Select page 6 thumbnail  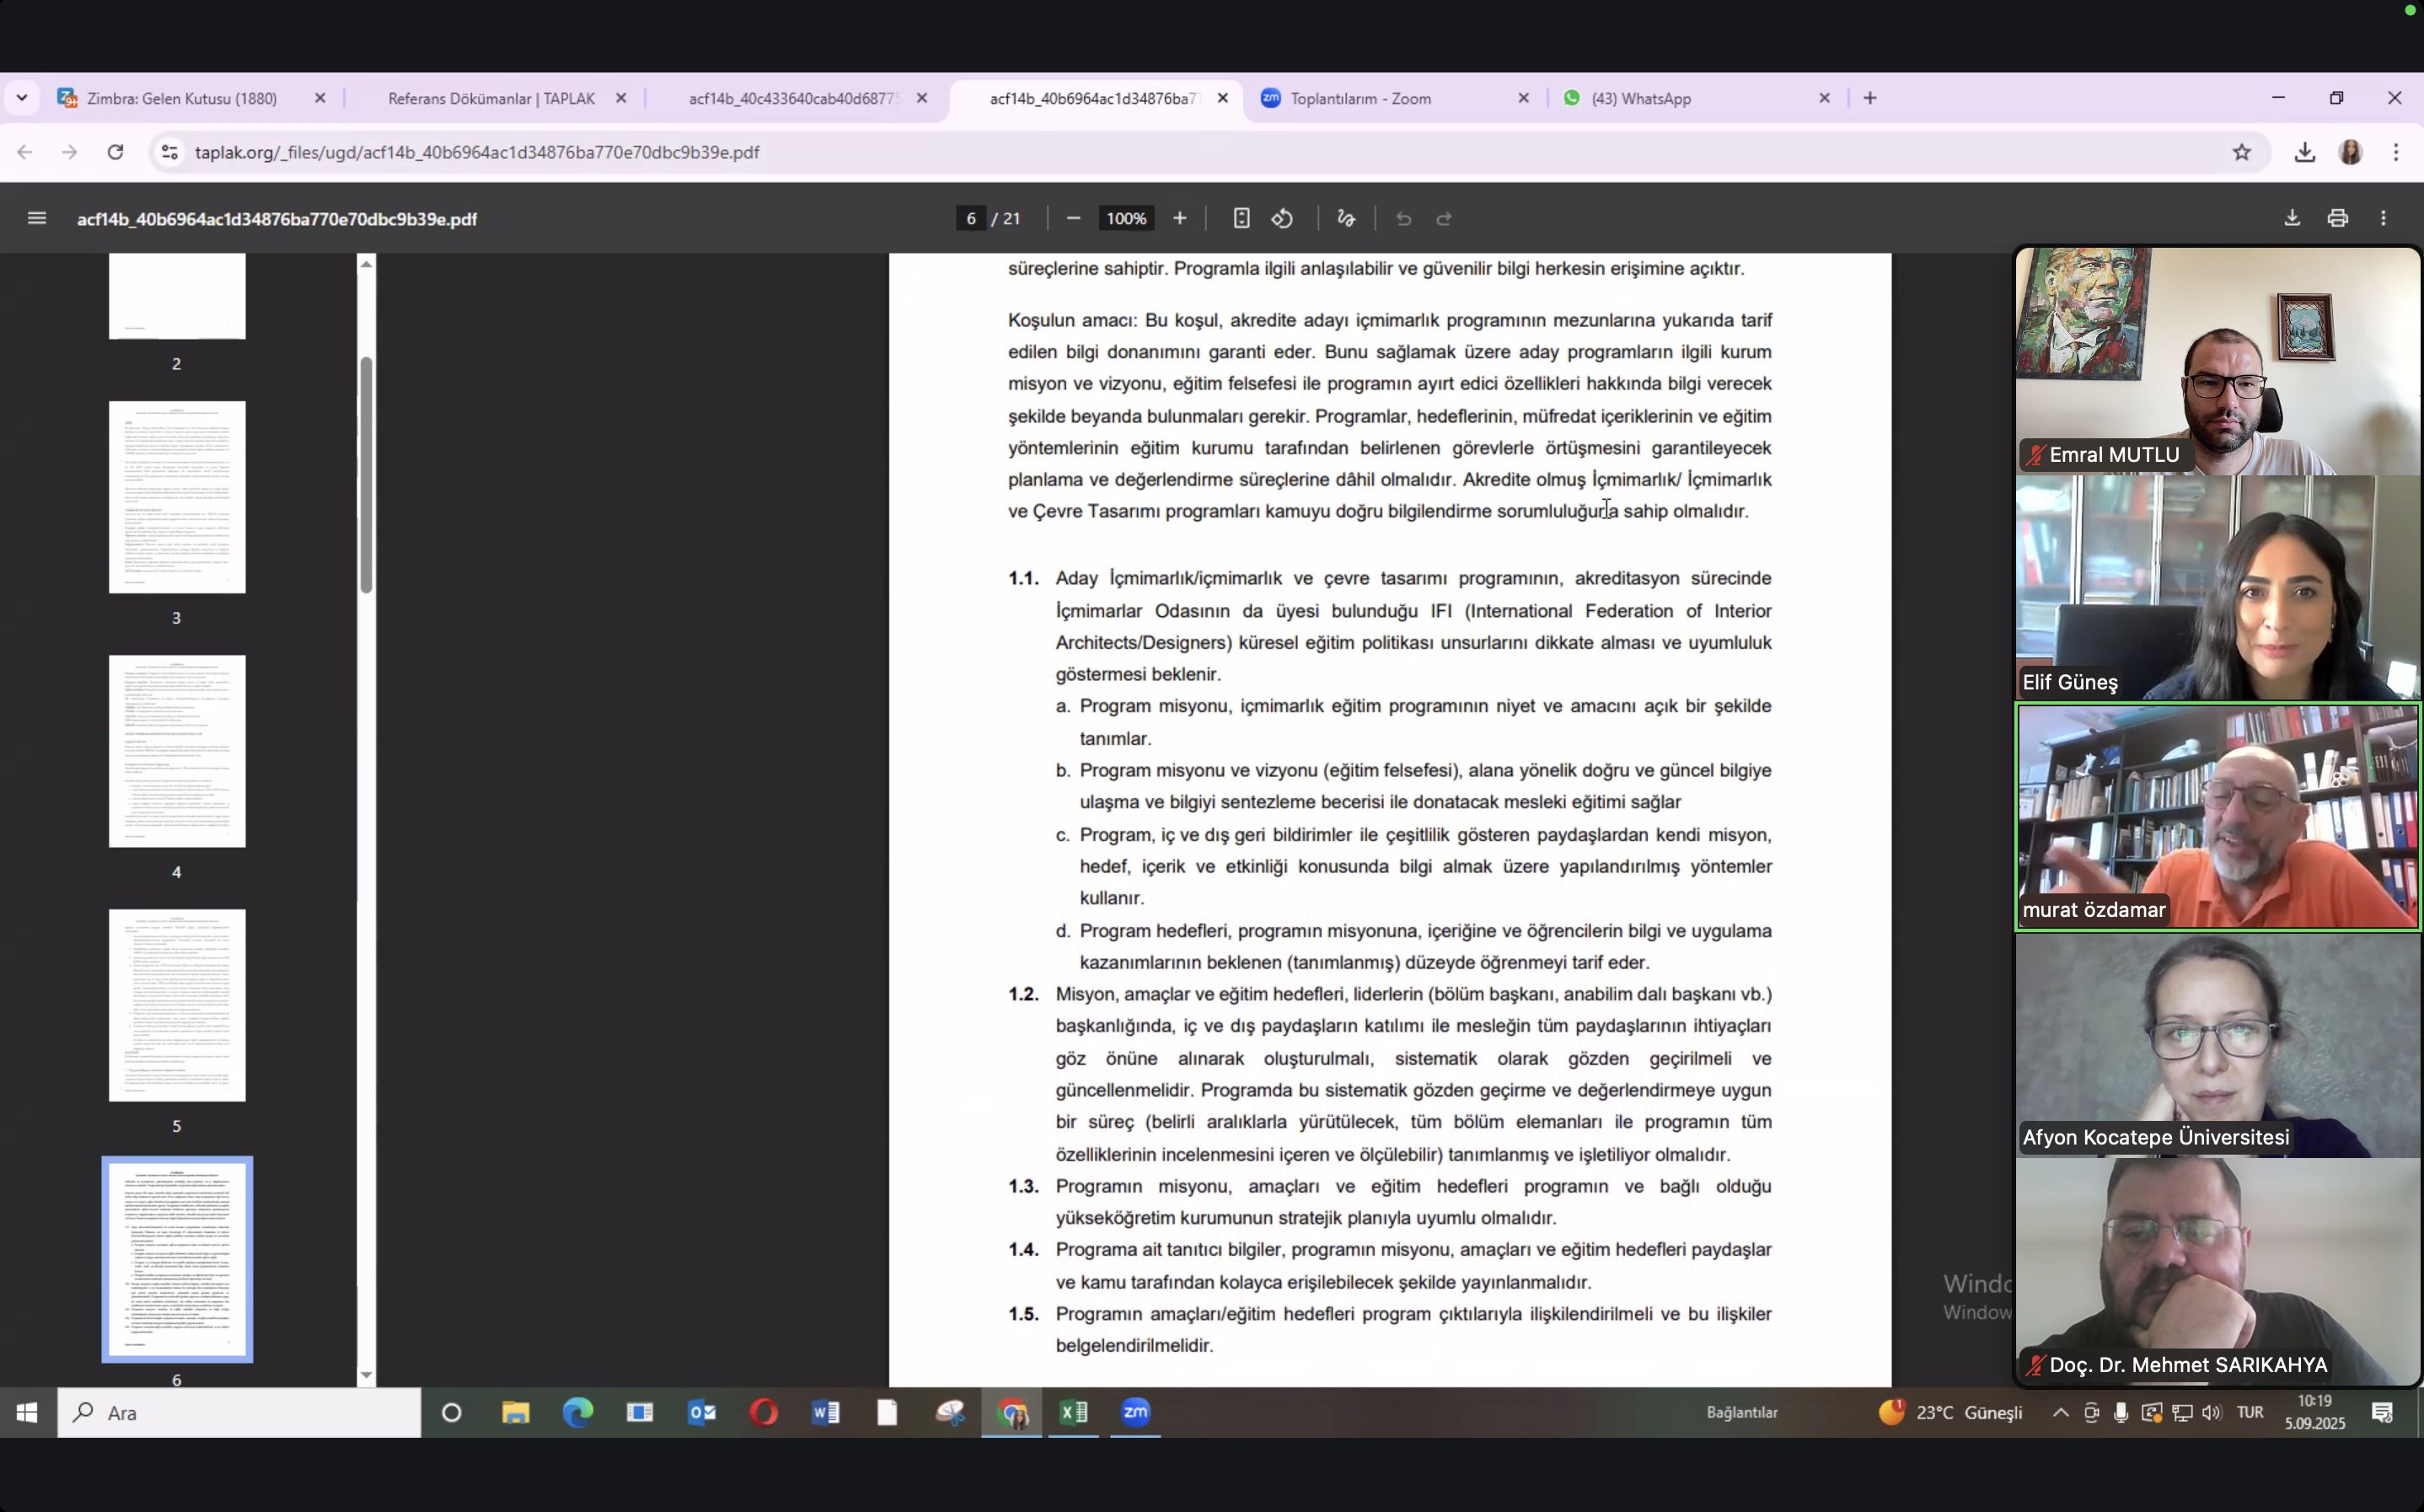177,1259
